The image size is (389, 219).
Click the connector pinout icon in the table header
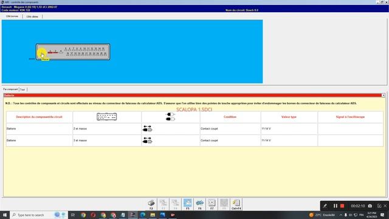pyautogui.click(x=107, y=117)
